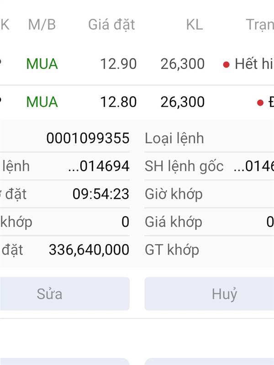Click the Giờ khớp field

pyautogui.click(x=174, y=194)
